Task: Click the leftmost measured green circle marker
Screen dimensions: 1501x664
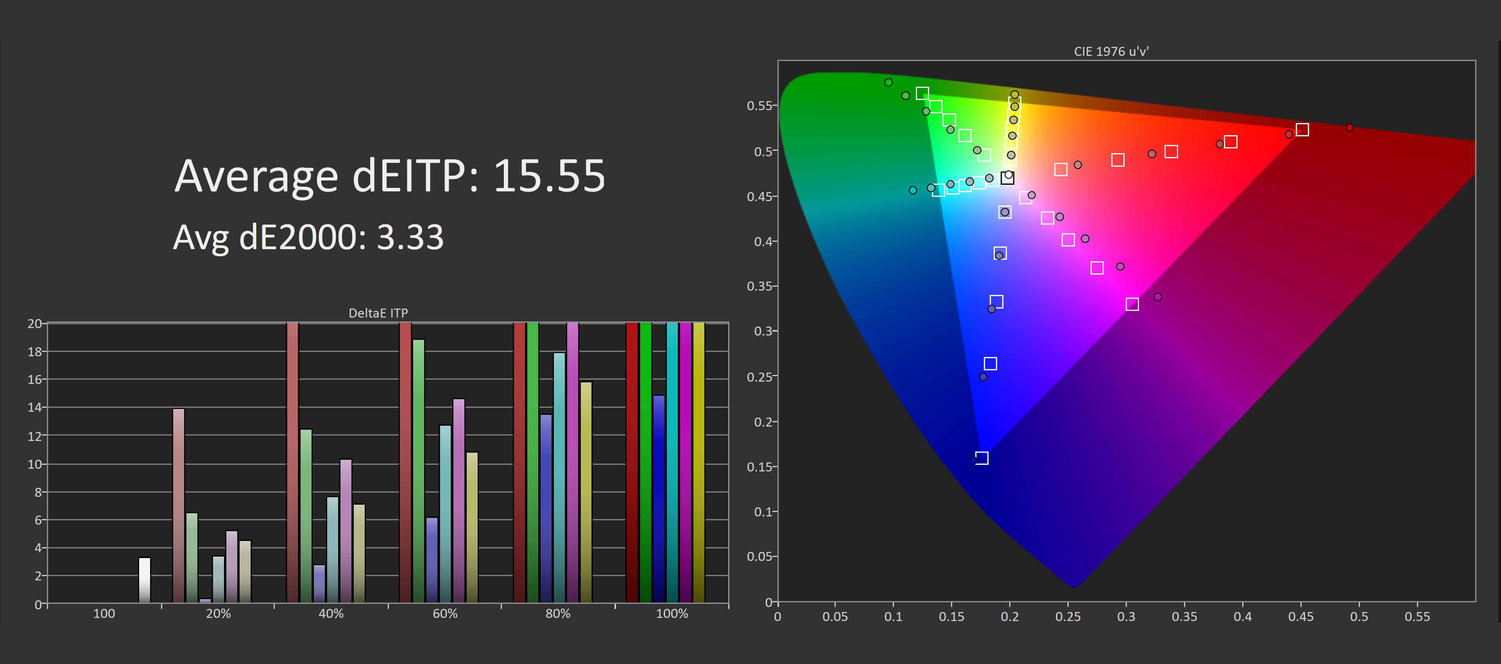Action: [888, 82]
